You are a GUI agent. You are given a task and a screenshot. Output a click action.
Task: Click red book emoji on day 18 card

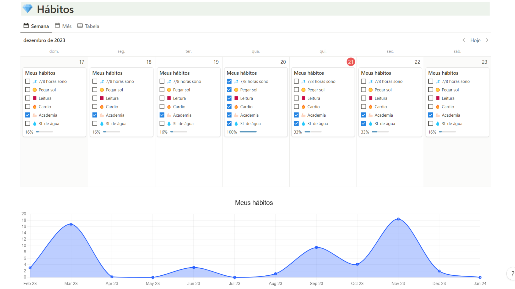102,98
